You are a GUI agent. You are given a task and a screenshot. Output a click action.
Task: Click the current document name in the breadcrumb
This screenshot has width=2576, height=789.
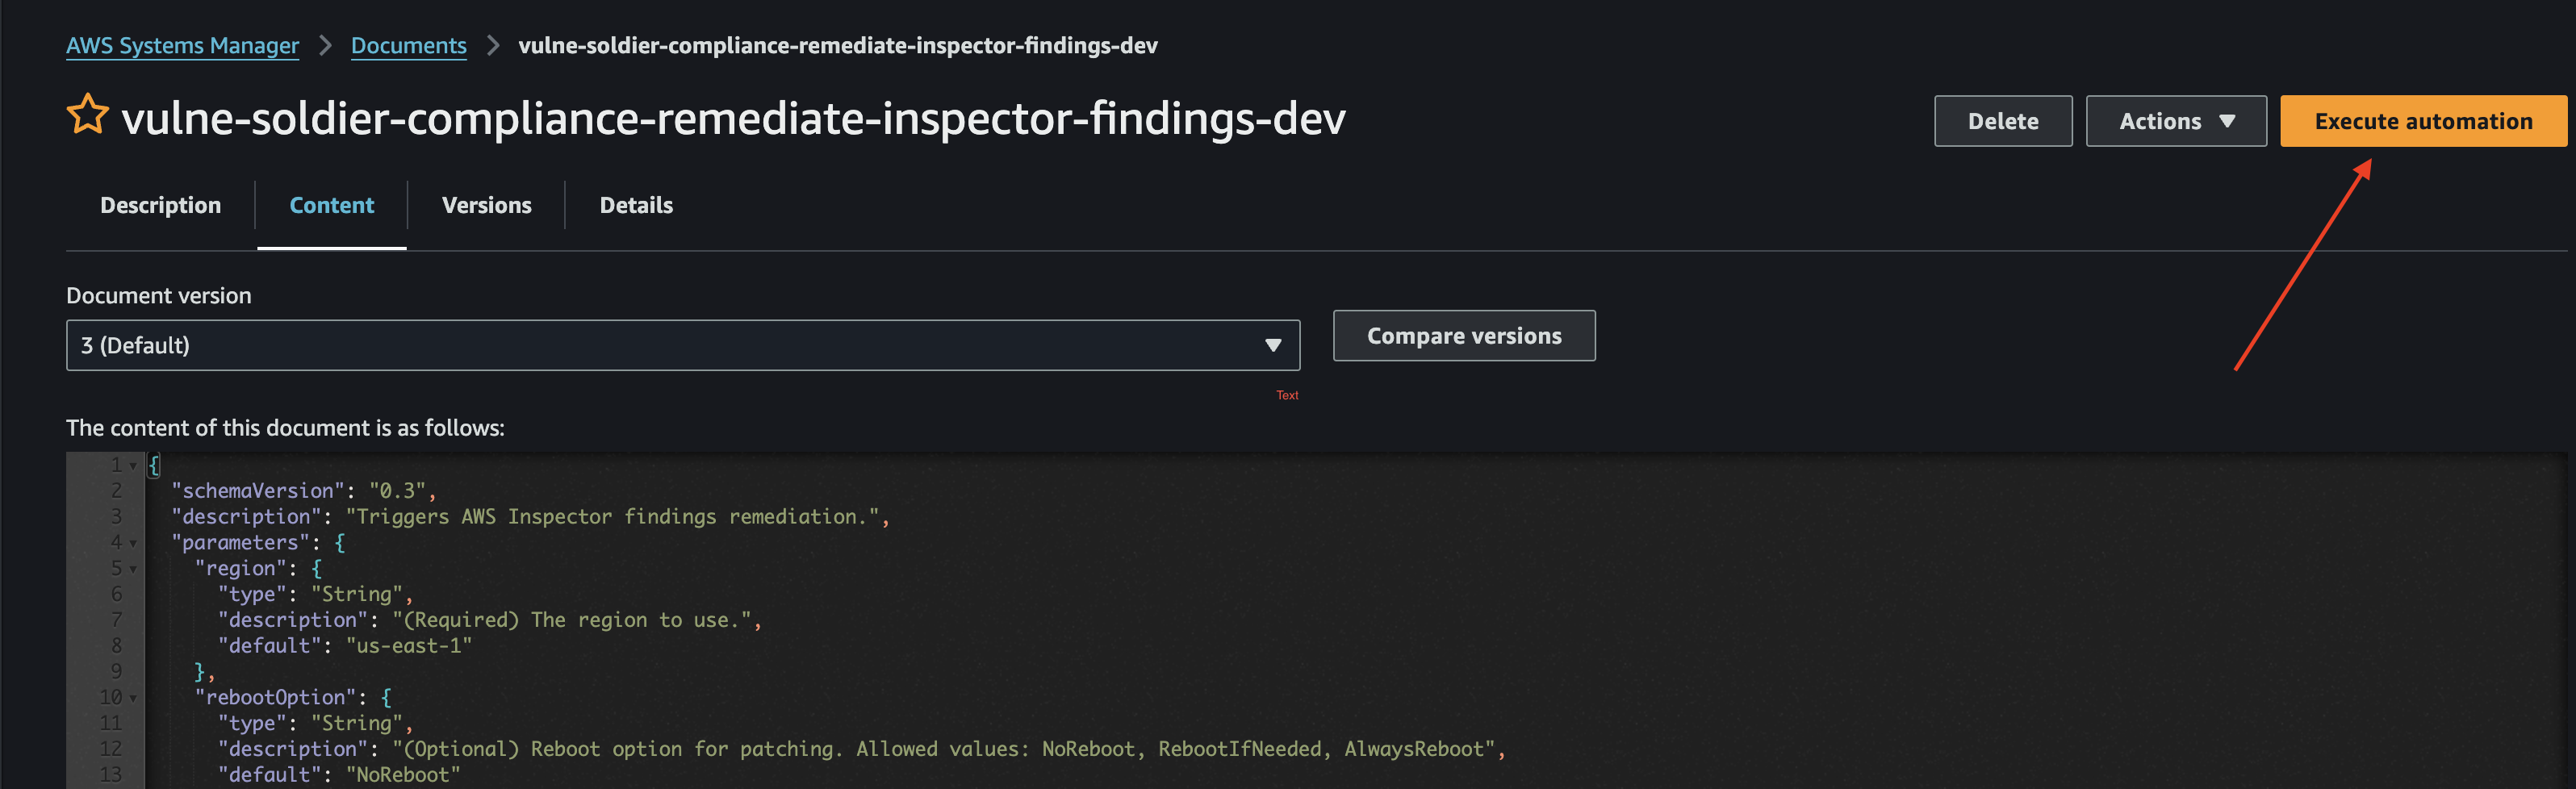point(838,45)
